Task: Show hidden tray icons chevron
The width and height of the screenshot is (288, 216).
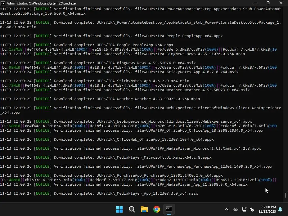Action: point(227,209)
